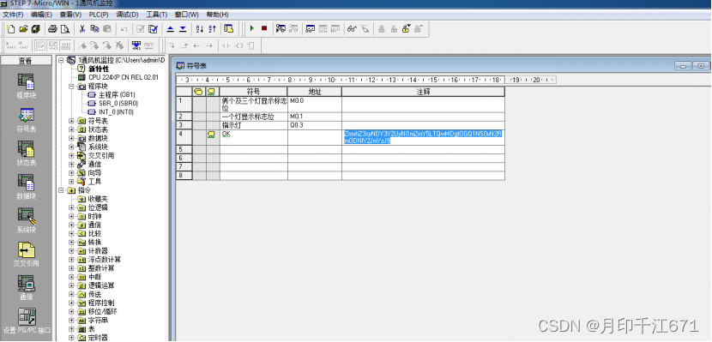Click the 查看 header button in the sidebar
The image size is (712, 342).
pyautogui.click(x=26, y=61)
